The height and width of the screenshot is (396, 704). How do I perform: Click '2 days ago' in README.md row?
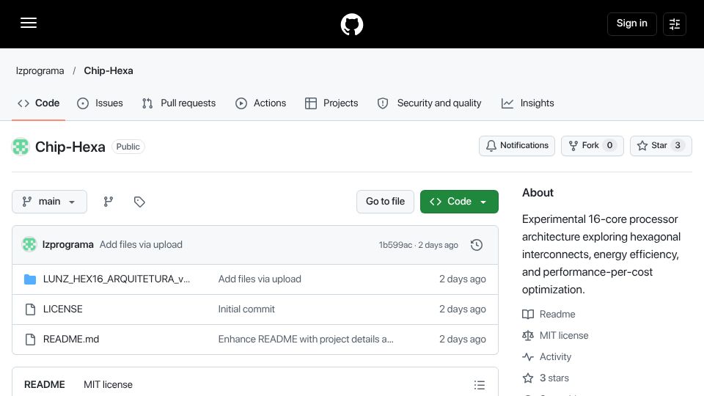tap(463, 340)
